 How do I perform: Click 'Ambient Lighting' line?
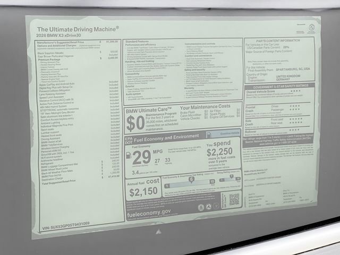50,123
